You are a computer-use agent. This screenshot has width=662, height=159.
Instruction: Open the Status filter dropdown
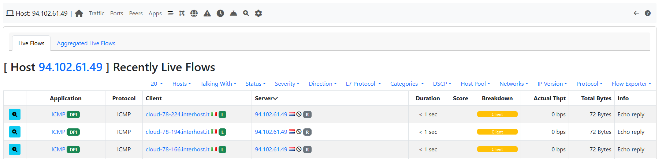click(x=256, y=84)
